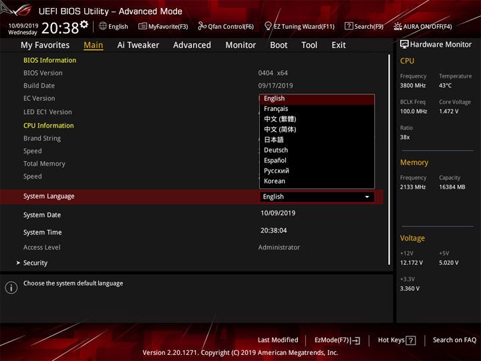Click the AURA light icon
This screenshot has height=361, width=481.
point(397,26)
